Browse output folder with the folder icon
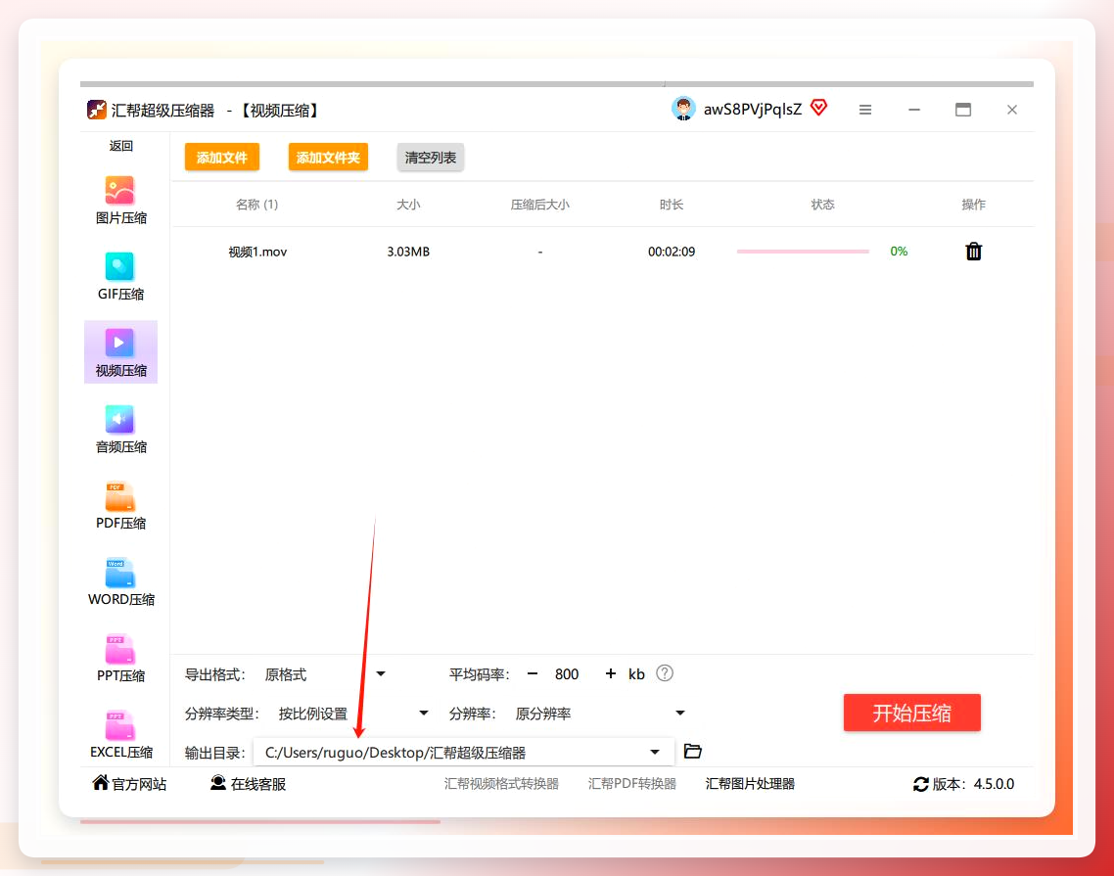 coord(693,751)
